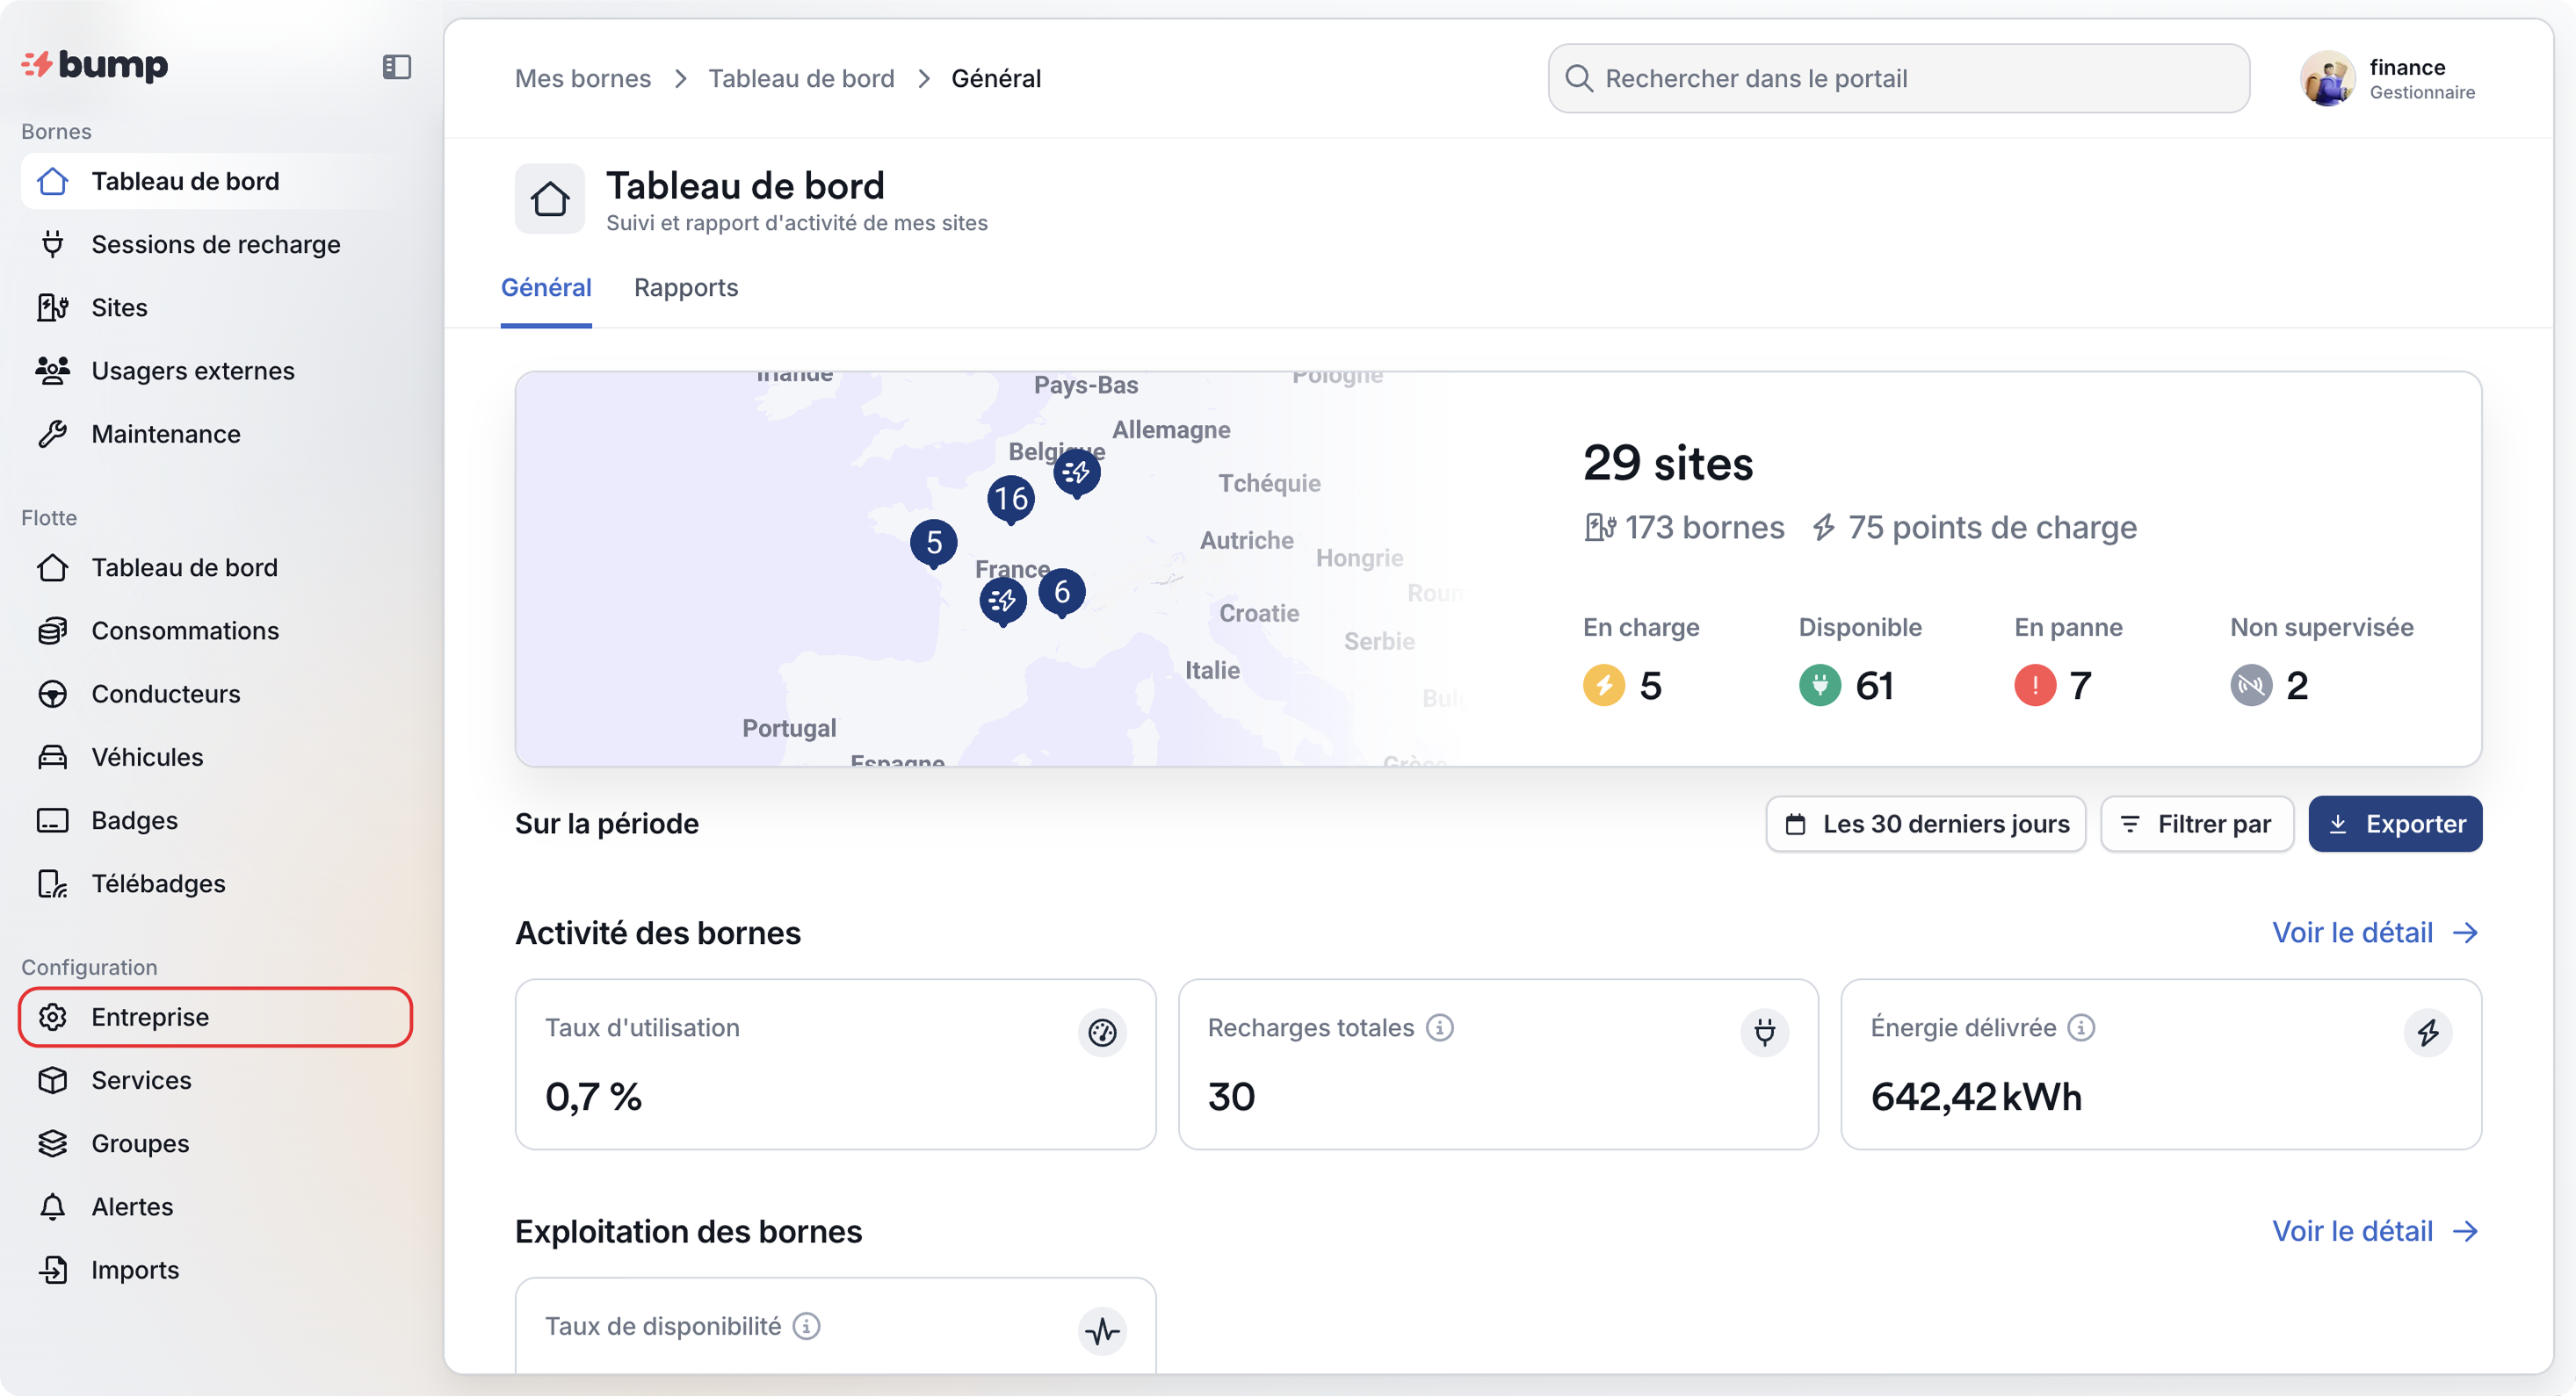Collapse the sidebar panel toggle icon
The height and width of the screenshot is (1397, 2576).
click(x=397, y=67)
